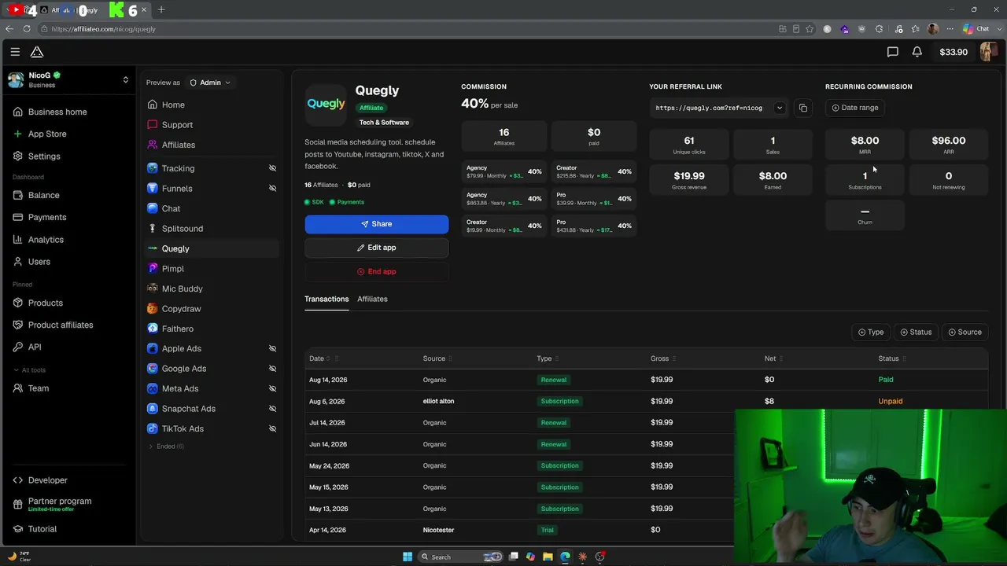1007x566 pixels.
Task: Open the Funnels app in the sidebar
Action: click(177, 189)
